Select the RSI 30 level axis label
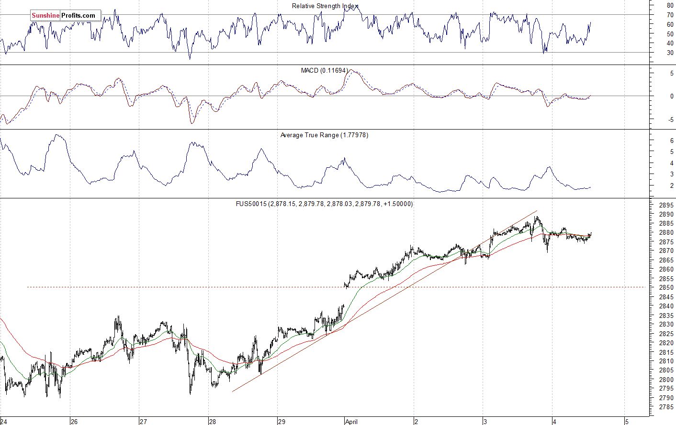 [670, 53]
